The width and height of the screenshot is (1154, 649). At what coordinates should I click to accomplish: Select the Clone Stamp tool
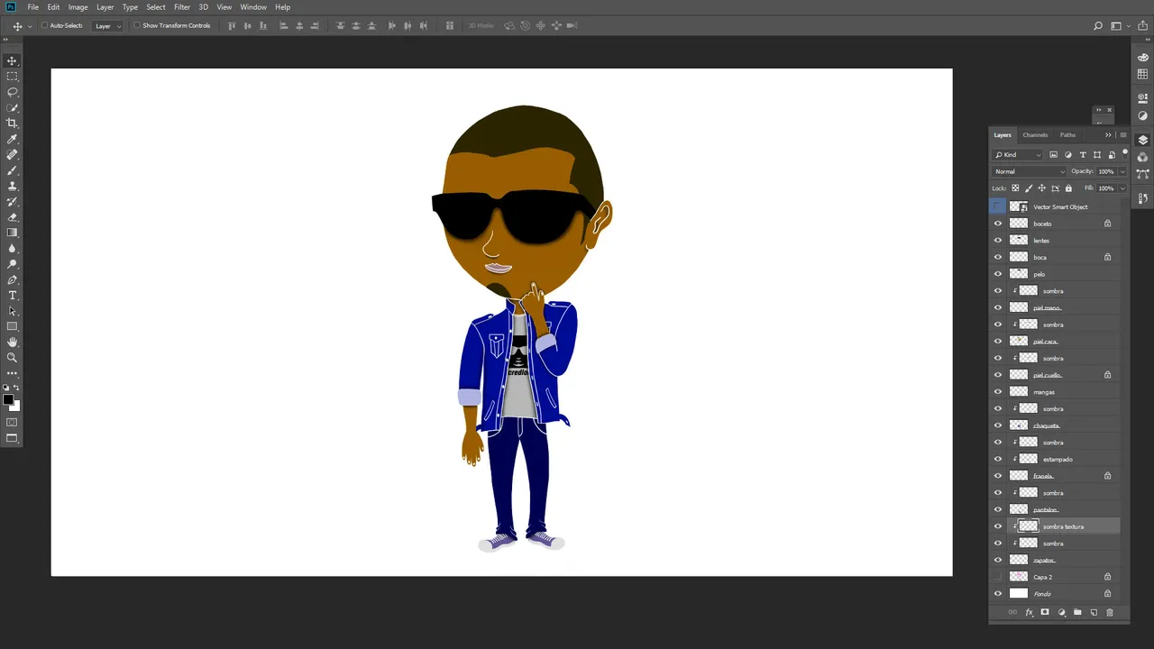point(12,186)
